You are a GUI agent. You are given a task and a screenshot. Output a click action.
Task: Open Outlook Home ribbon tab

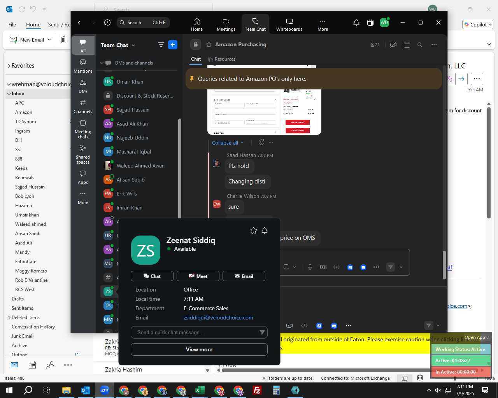click(x=33, y=24)
